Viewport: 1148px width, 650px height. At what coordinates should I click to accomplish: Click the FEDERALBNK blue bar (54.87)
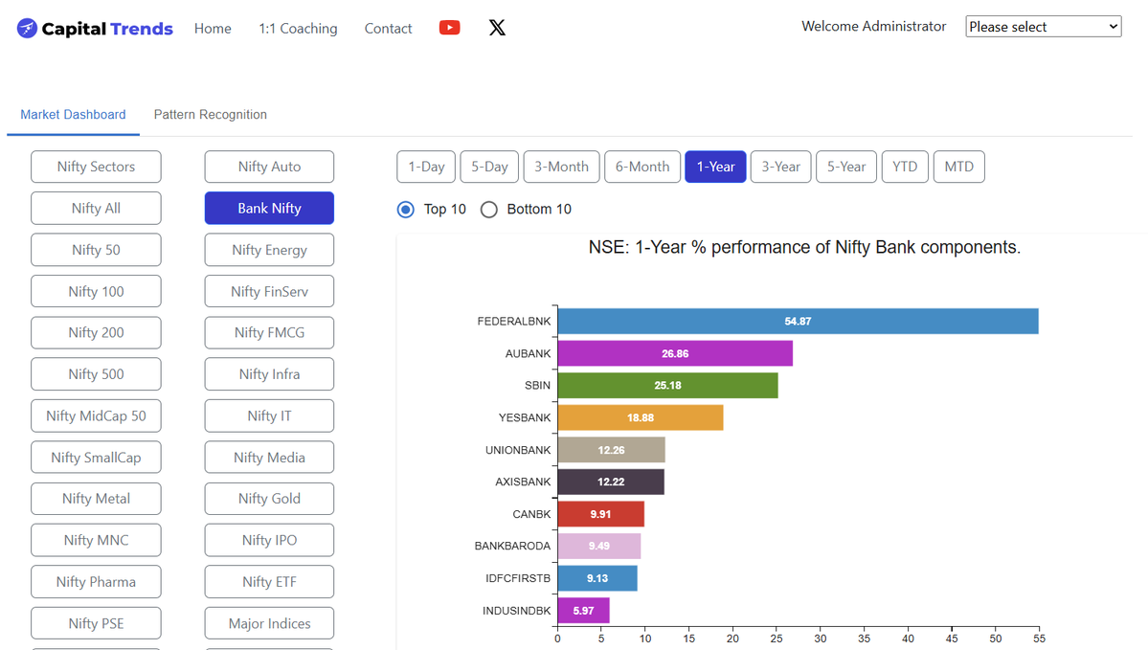798,322
